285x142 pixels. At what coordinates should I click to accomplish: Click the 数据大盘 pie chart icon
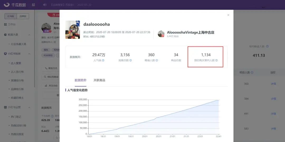point(6,35)
